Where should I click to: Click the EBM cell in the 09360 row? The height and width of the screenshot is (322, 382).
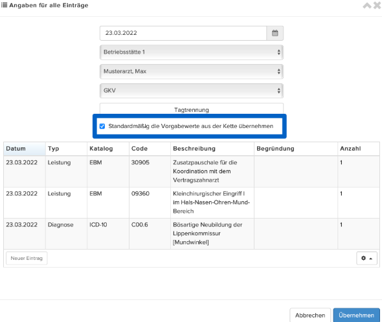pyautogui.click(x=108, y=202)
